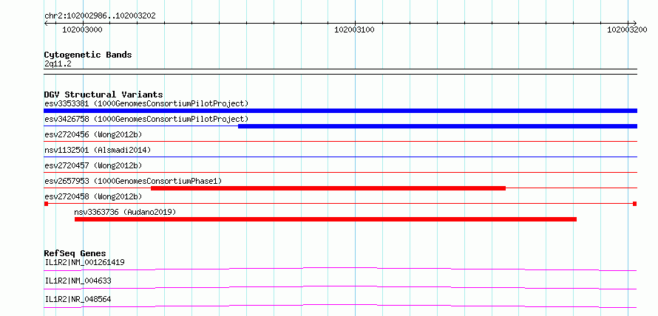Click the magenta line under IL1R2|NM_004633
The width and height of the screenshot is (658, 316).
point(340,287)
